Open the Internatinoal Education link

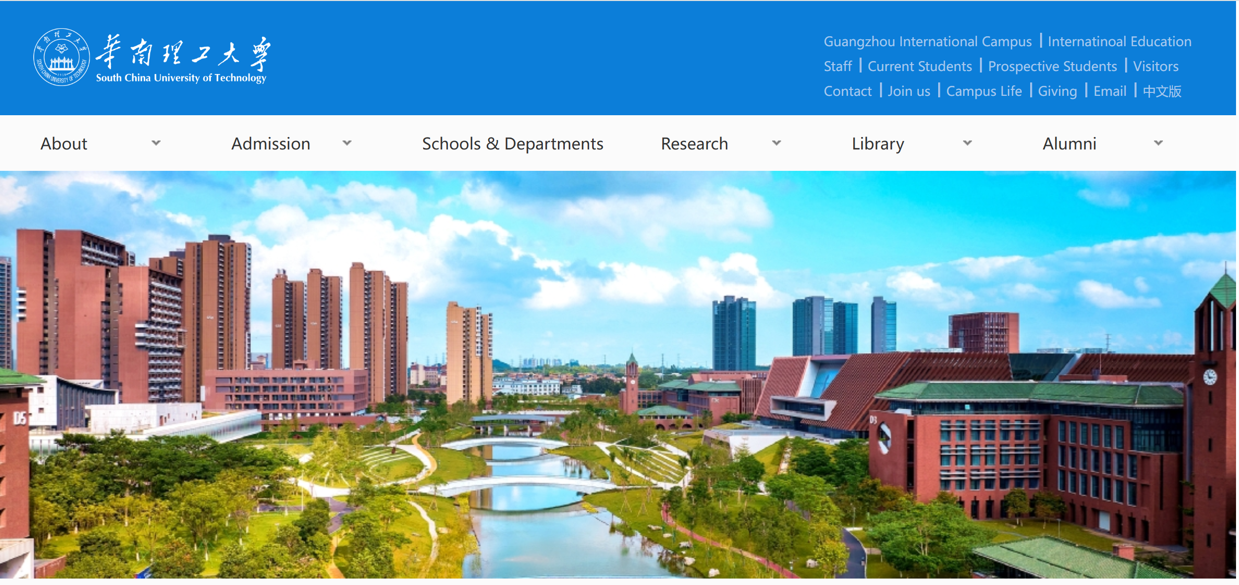tap(1119, 41)
